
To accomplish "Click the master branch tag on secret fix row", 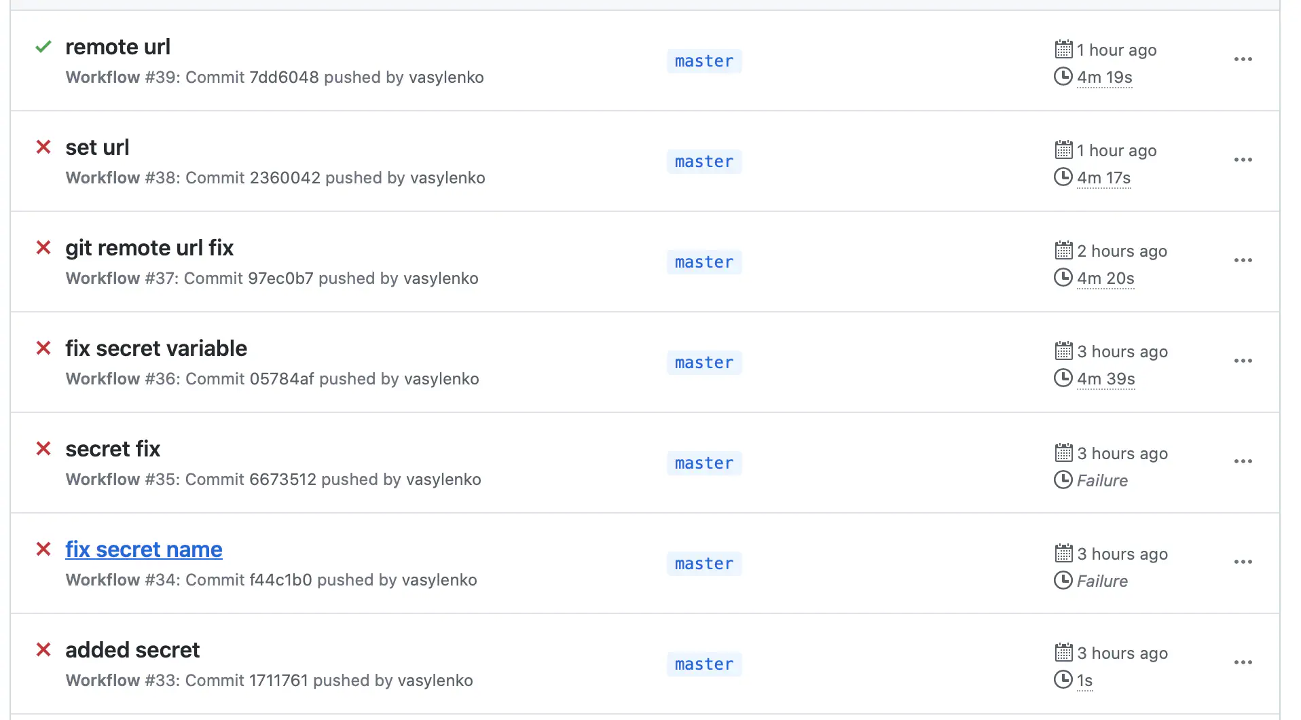I will (703, 463).
